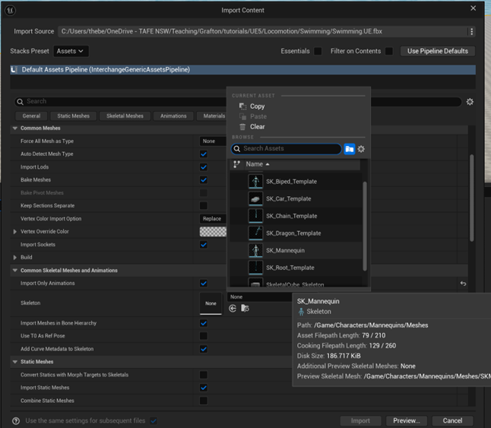The image size is (491, 428).
Task: Click the Use Pipeline Defaults button
Action: pyautogui.click(x=439, y=51)
